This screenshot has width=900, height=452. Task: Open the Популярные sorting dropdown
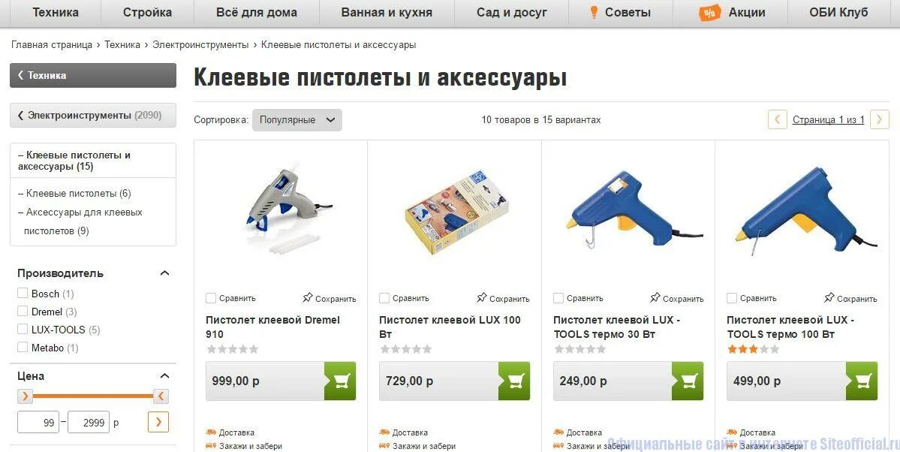[x=296, y=120]
